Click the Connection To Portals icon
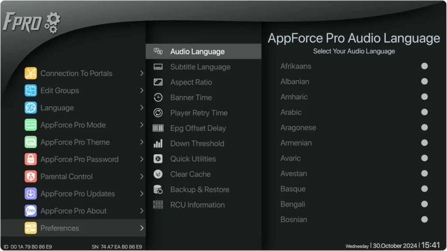Viewport: 447px width, 251px height. pyautogui.click(x=31, y=73)
